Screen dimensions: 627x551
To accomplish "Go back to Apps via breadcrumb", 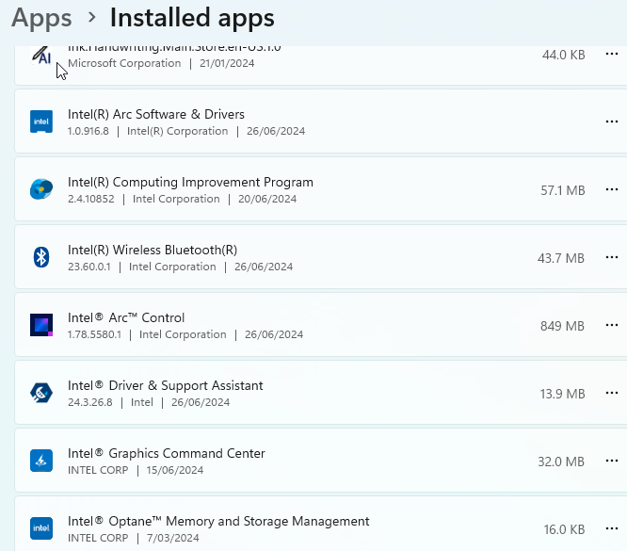I will 41,18.
